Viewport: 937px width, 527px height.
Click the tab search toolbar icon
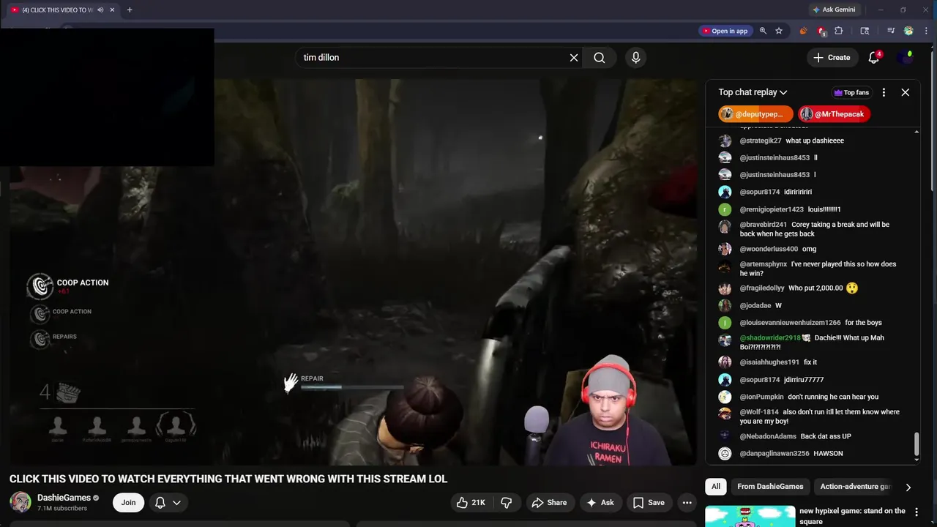865,31
